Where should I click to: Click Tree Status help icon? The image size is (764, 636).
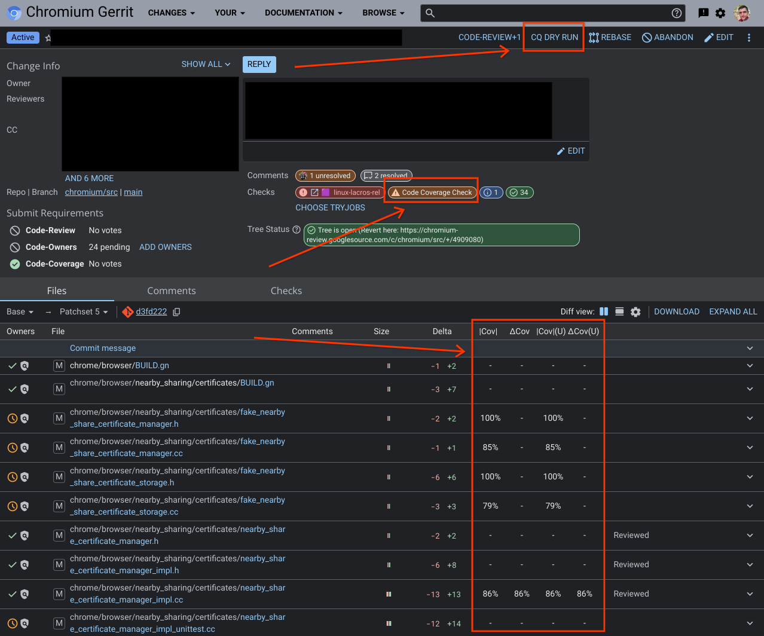[297, 230]
